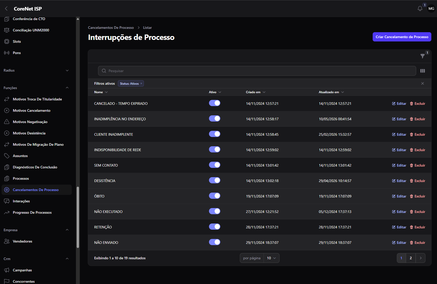Open the per page 10 dropdown
This screenshot has height=284, width=437.
click(272, 258)
